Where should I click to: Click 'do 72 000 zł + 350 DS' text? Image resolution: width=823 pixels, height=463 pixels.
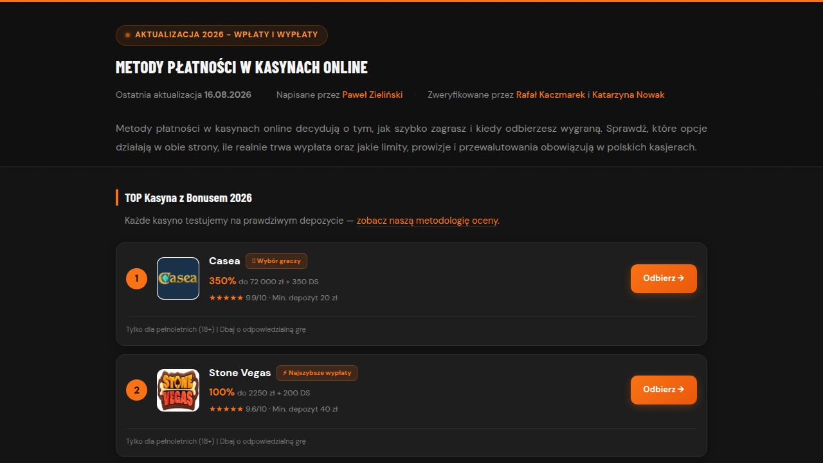[278, 282]
